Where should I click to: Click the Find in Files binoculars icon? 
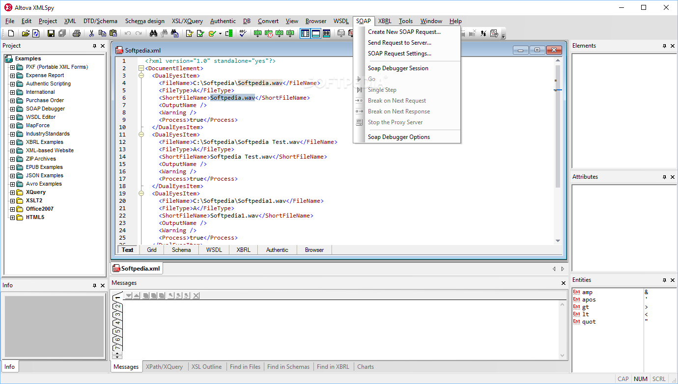pos(175,33)
